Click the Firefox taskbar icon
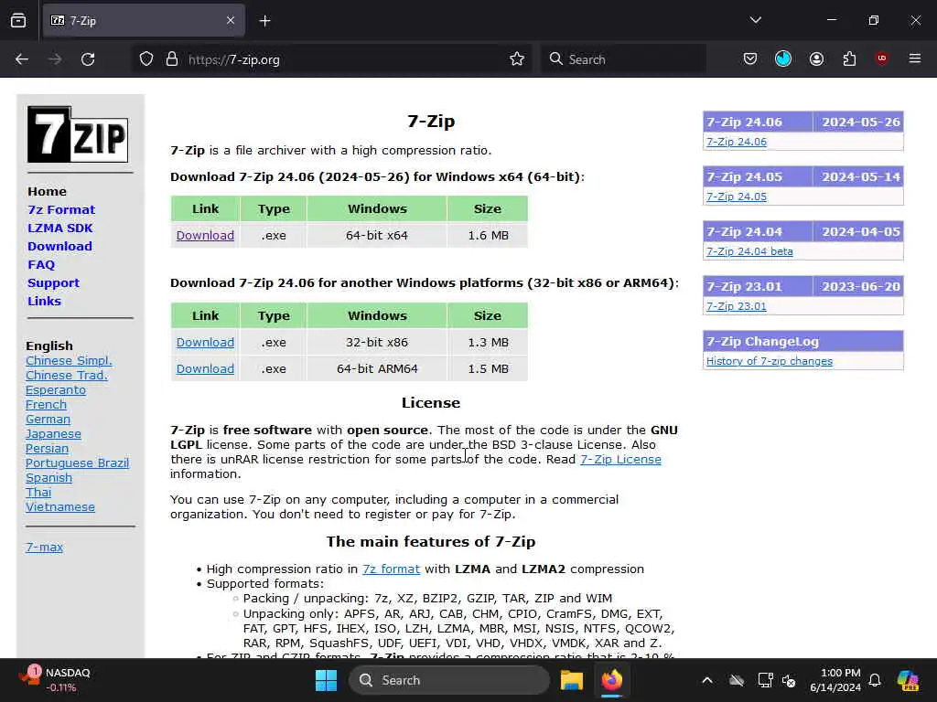The width and height of the screenshot is (937, 702). point(611,680)
